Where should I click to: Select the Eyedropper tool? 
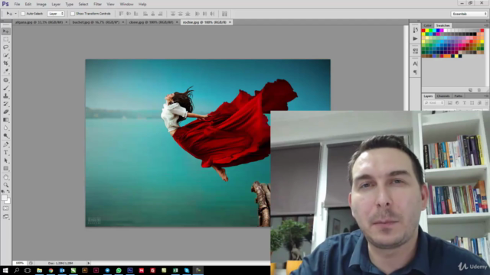coord(6,71)
